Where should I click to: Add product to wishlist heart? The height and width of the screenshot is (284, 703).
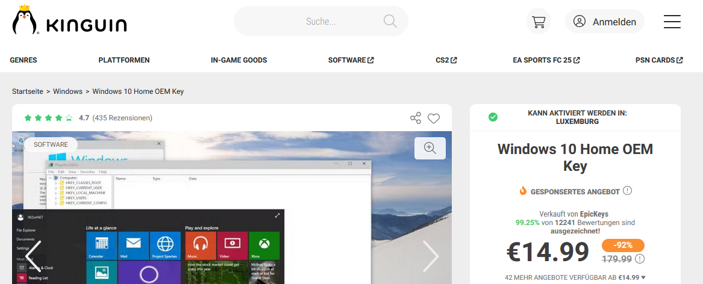(434, 119)
